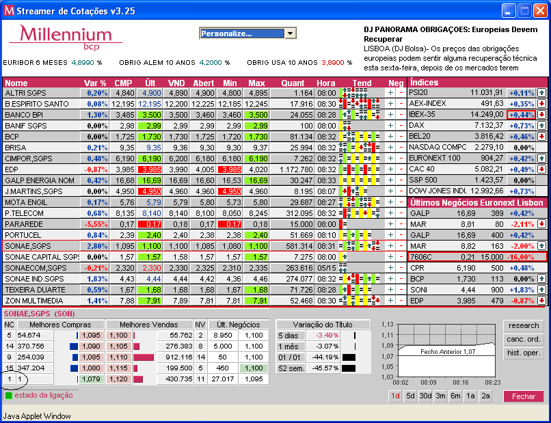
Task: Open the DJ PANORAMA OBRIGAÇOES news headline
Action: (451, 34)
